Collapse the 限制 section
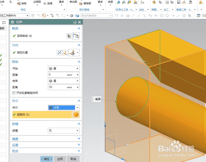The image size is (206, 162). pos(79,62)
